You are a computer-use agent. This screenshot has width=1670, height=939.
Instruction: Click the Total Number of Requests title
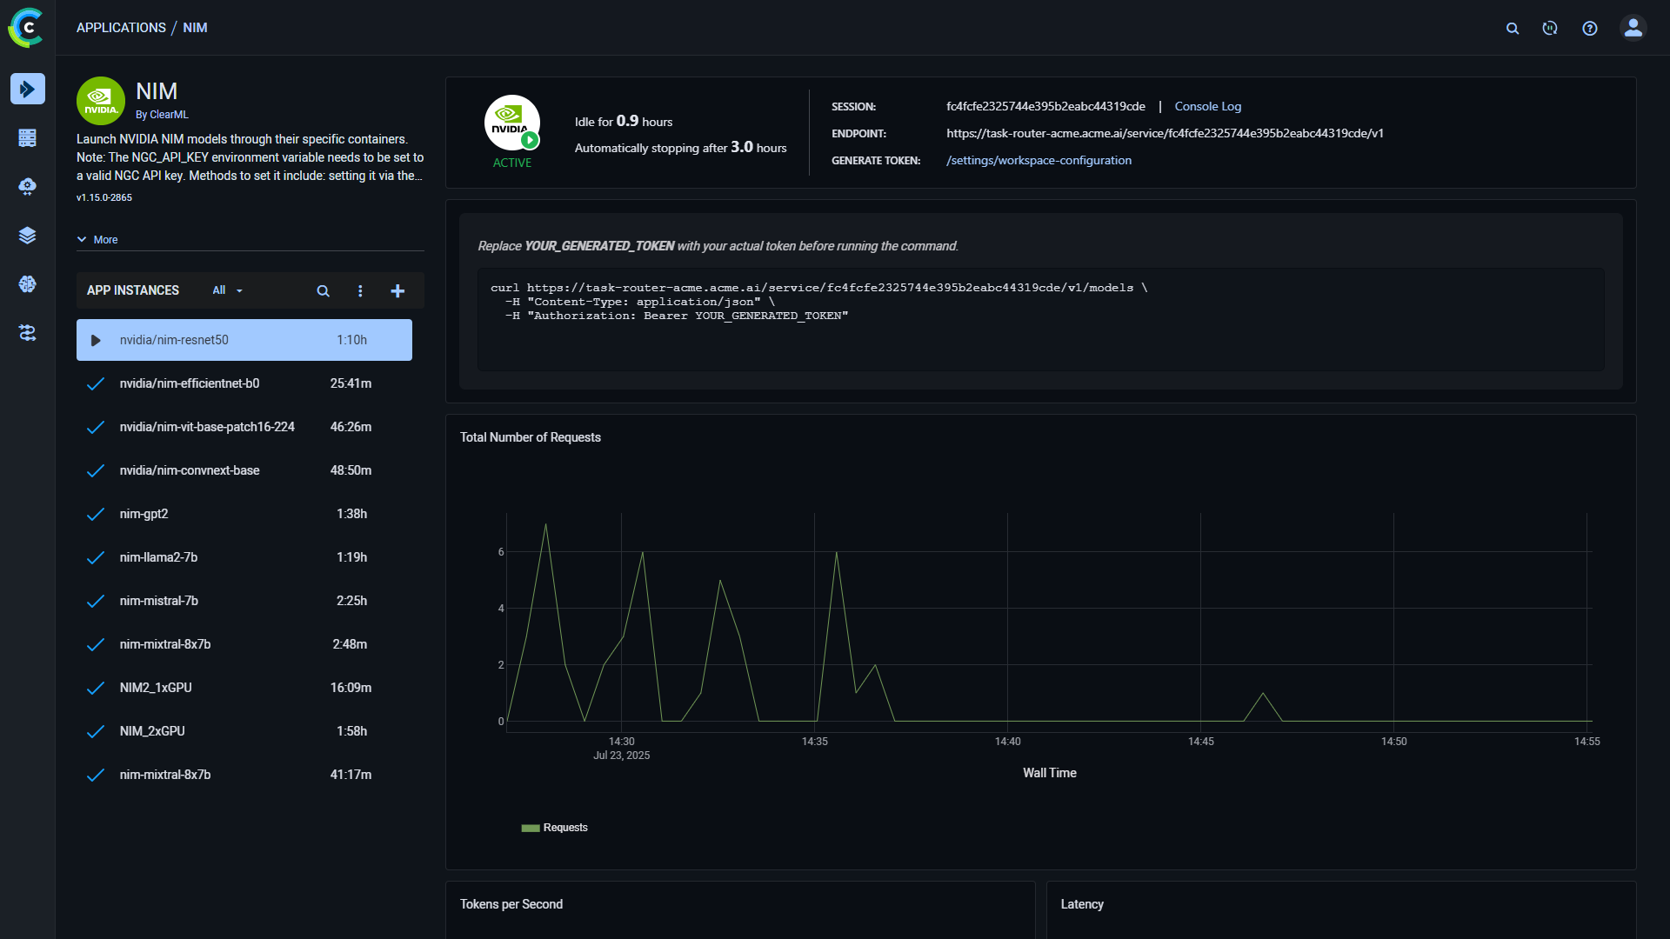531,437
